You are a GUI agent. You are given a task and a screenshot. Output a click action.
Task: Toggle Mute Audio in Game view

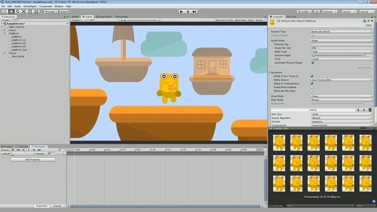240,20
